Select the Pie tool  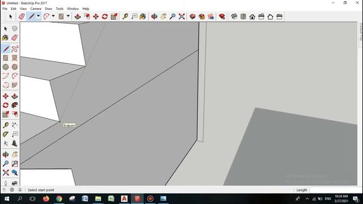15,85
